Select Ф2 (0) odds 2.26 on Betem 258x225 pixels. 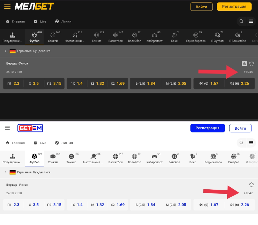click(x=239, y=205)
